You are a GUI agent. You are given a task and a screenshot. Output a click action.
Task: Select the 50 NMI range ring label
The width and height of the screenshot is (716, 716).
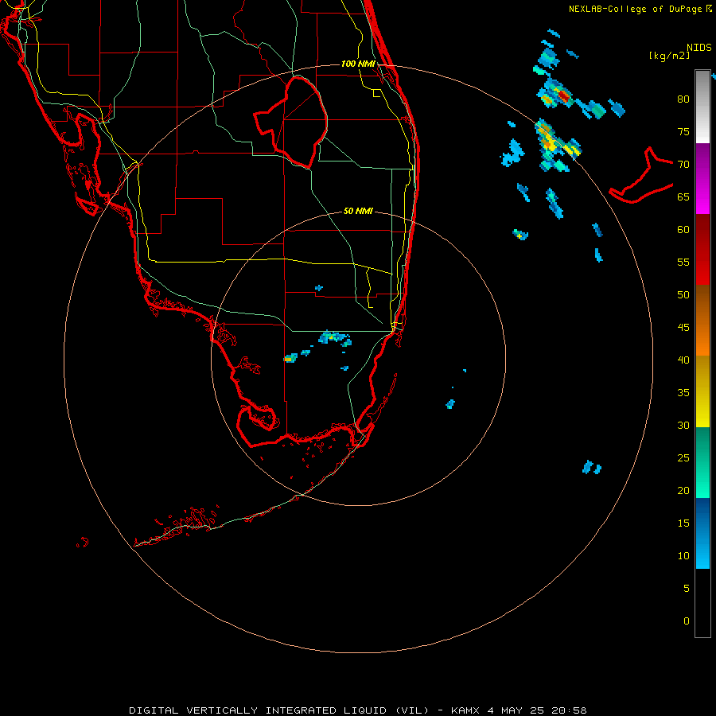tap(358, 211)
